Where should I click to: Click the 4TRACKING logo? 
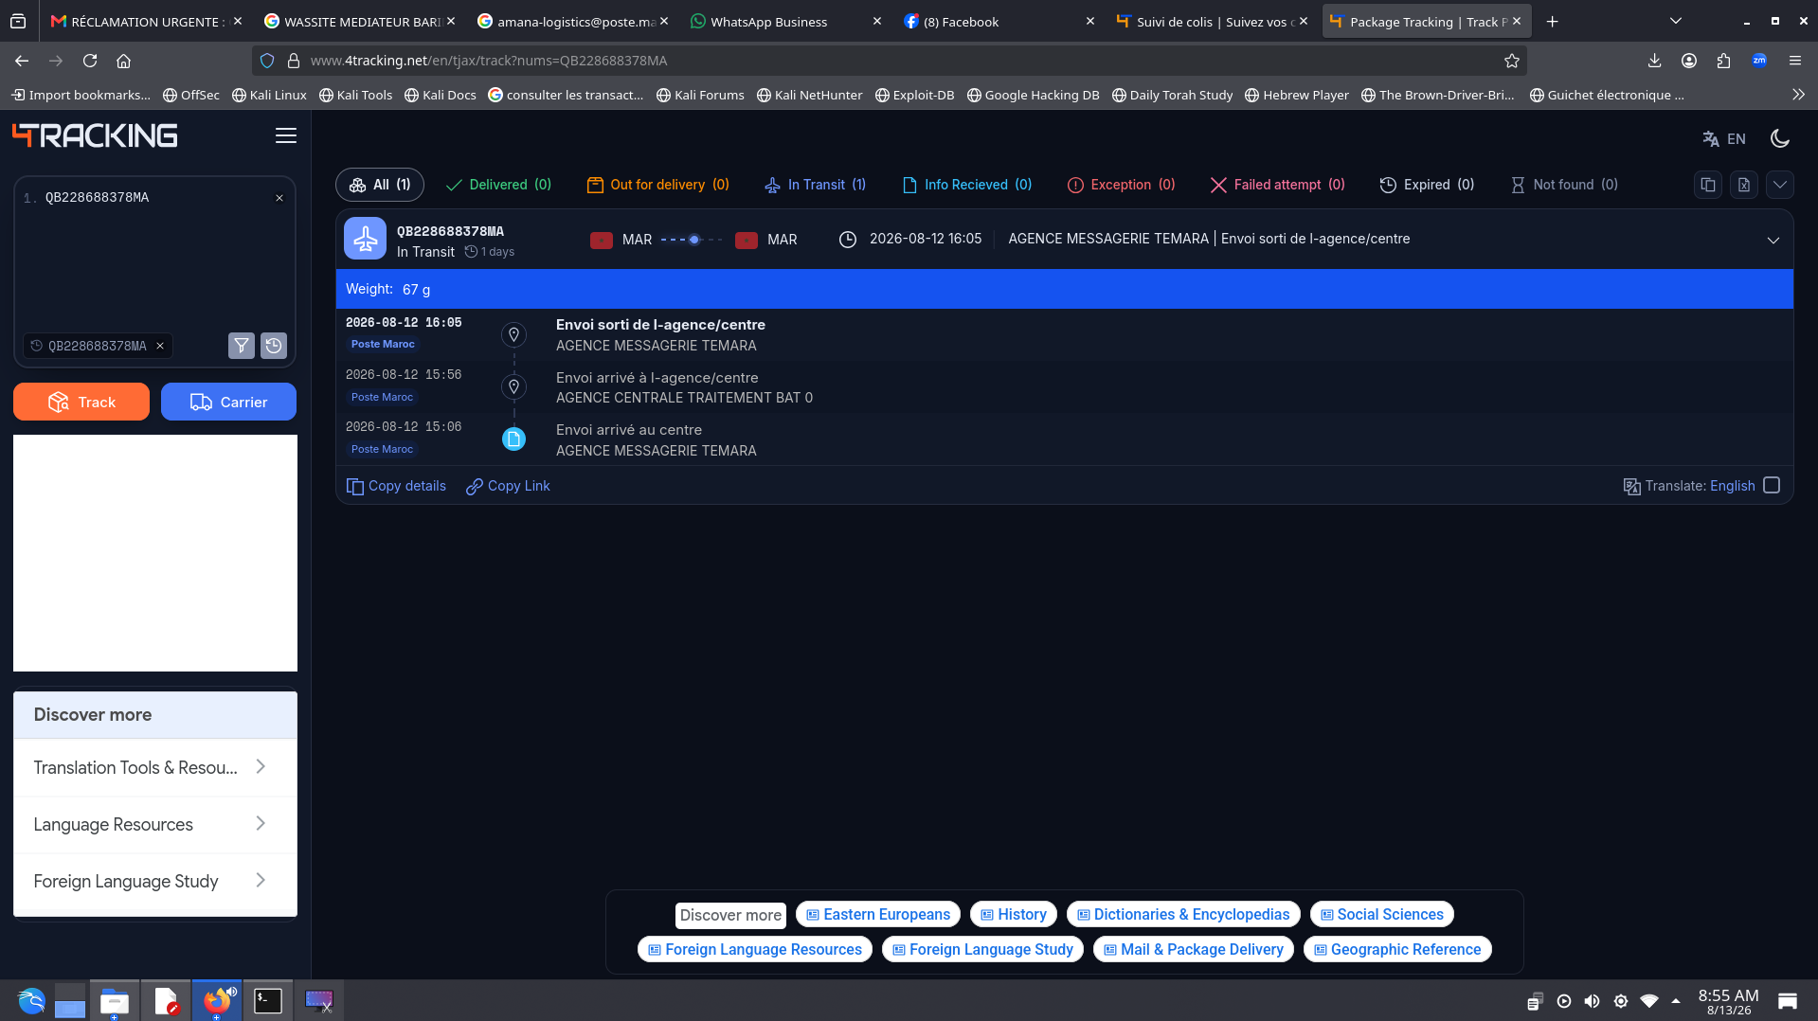(95, 136)
